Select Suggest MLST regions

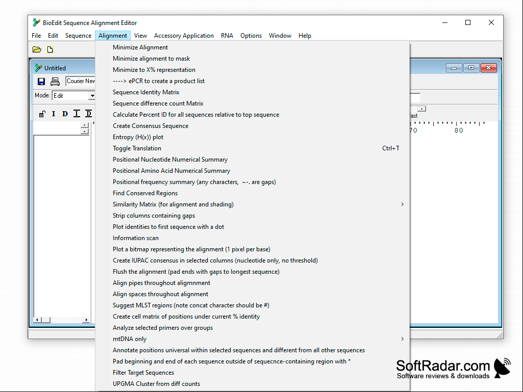pyautogui.click(x=253, y=305)
